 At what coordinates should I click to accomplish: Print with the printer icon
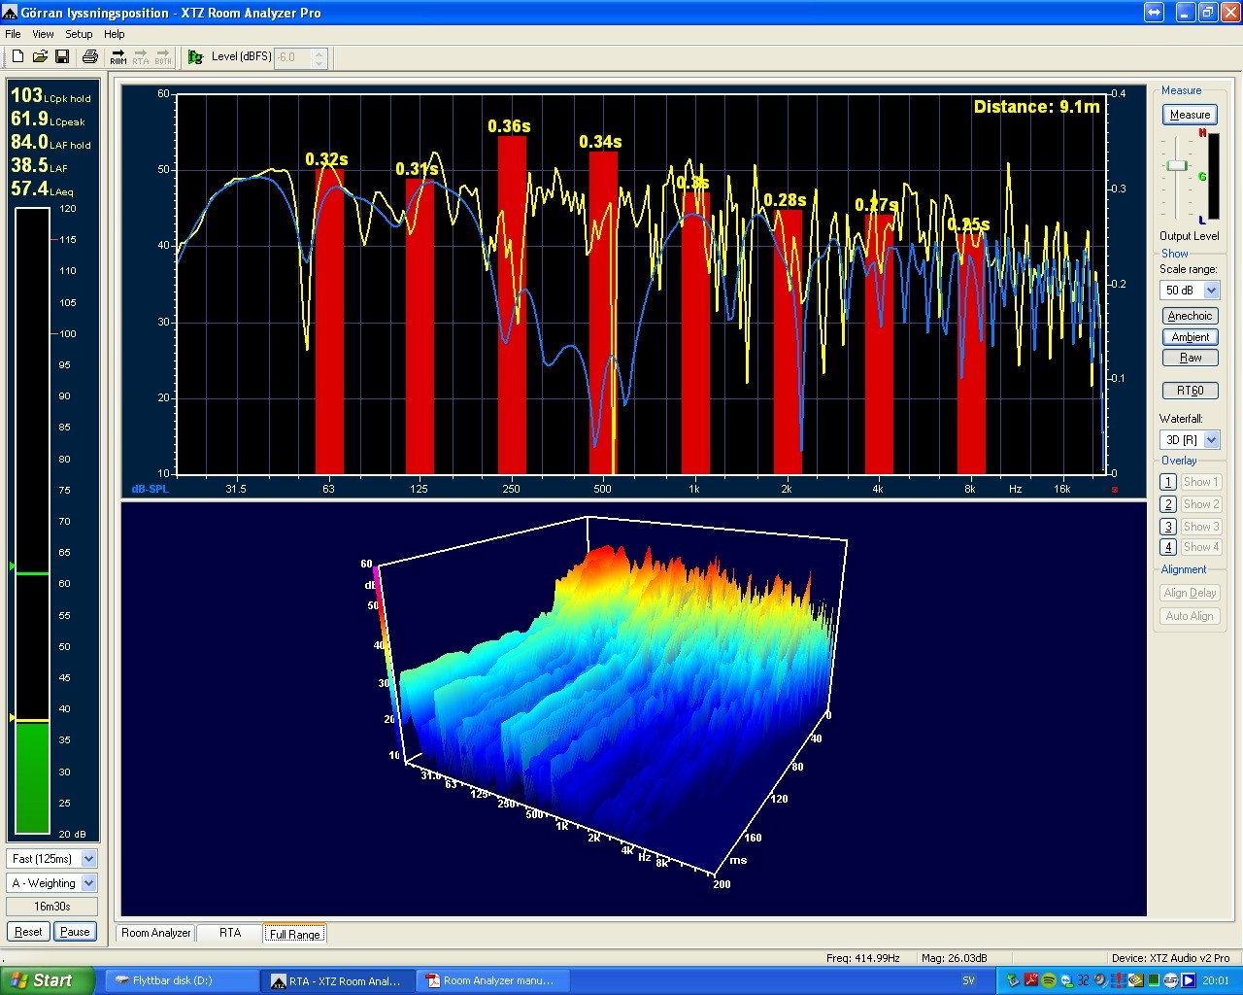click(x=89, y=56)
